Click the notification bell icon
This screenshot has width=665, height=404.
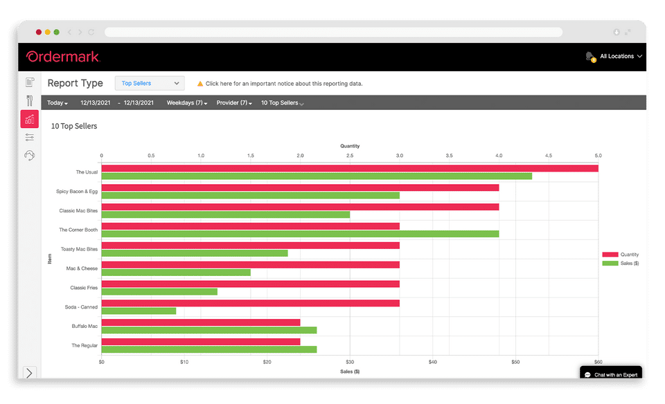(590, 56)
